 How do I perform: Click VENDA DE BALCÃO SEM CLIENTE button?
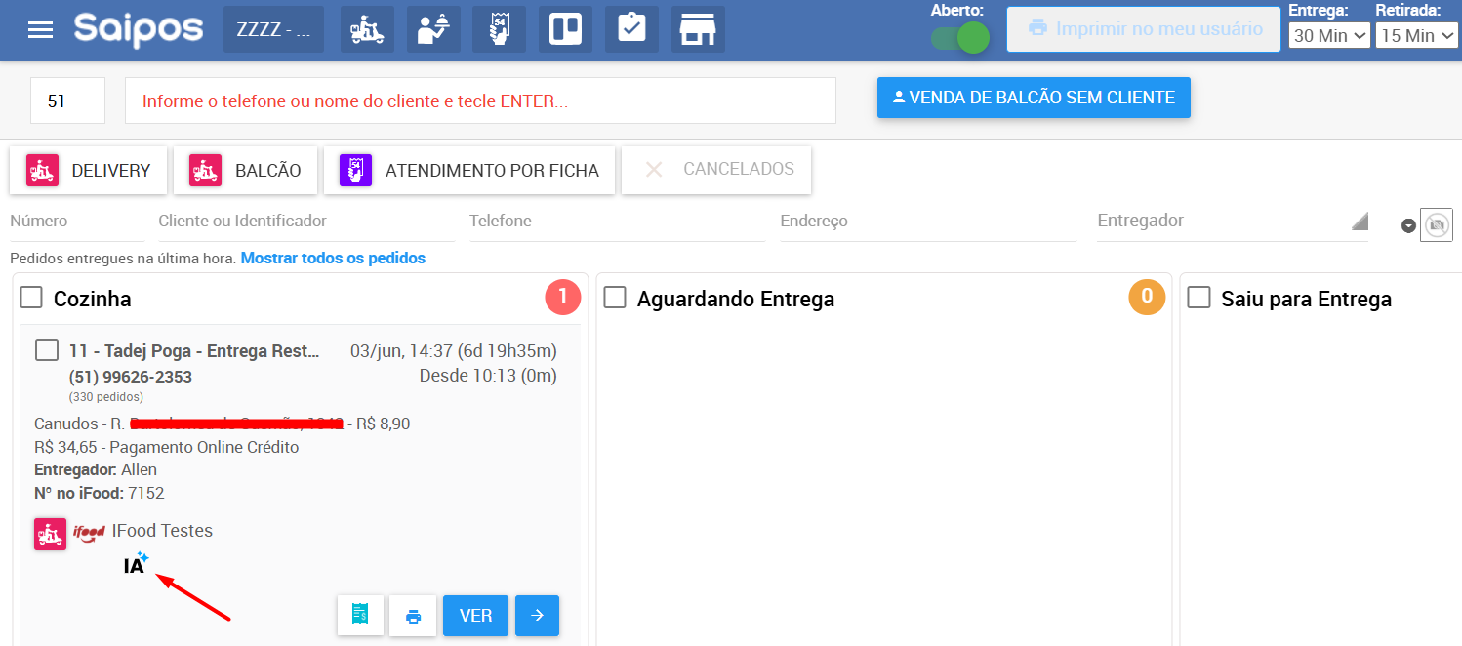pyautogui.click(x=1034, y=98)
